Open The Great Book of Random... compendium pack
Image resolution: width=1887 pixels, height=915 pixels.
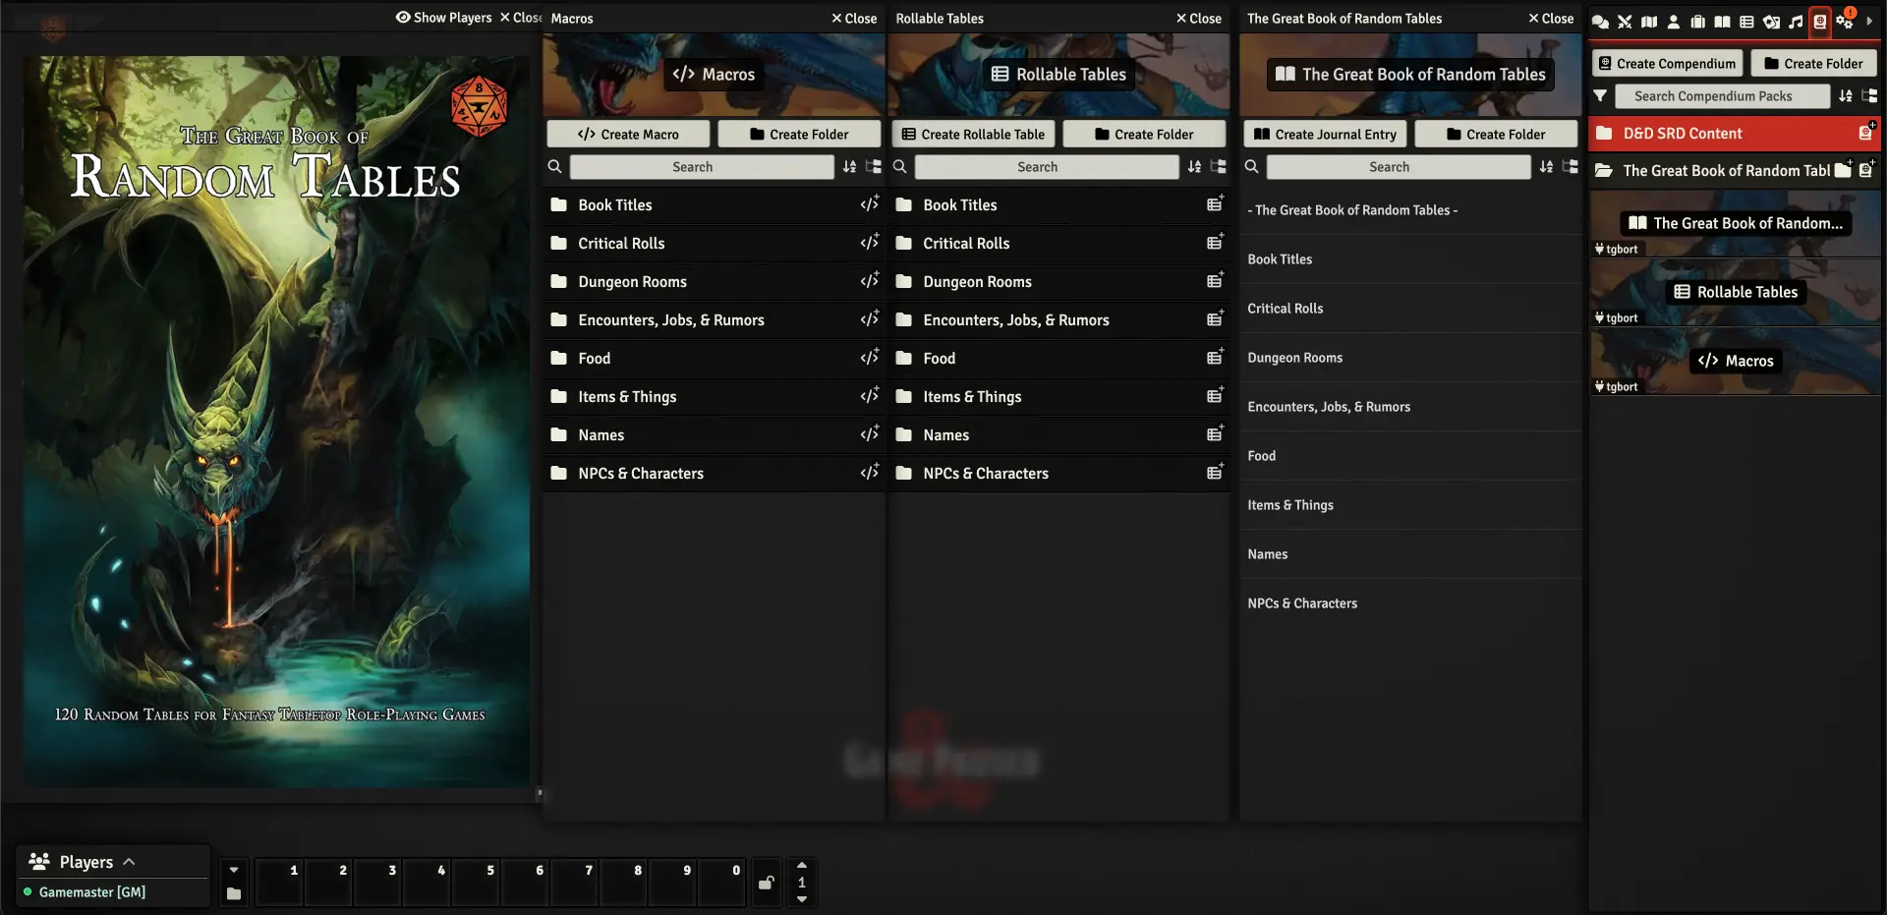[x=1735, y=223]
